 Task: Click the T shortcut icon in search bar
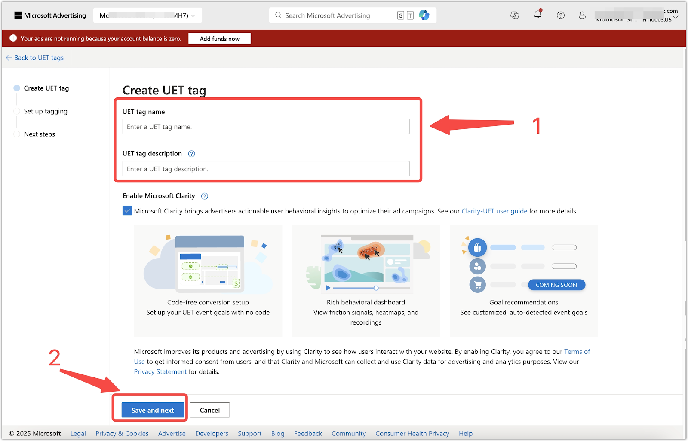coord(410,15)
